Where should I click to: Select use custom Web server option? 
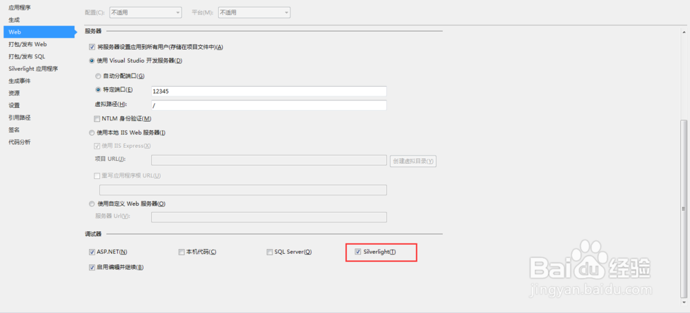pyautogui.click(x=92, y=204)
